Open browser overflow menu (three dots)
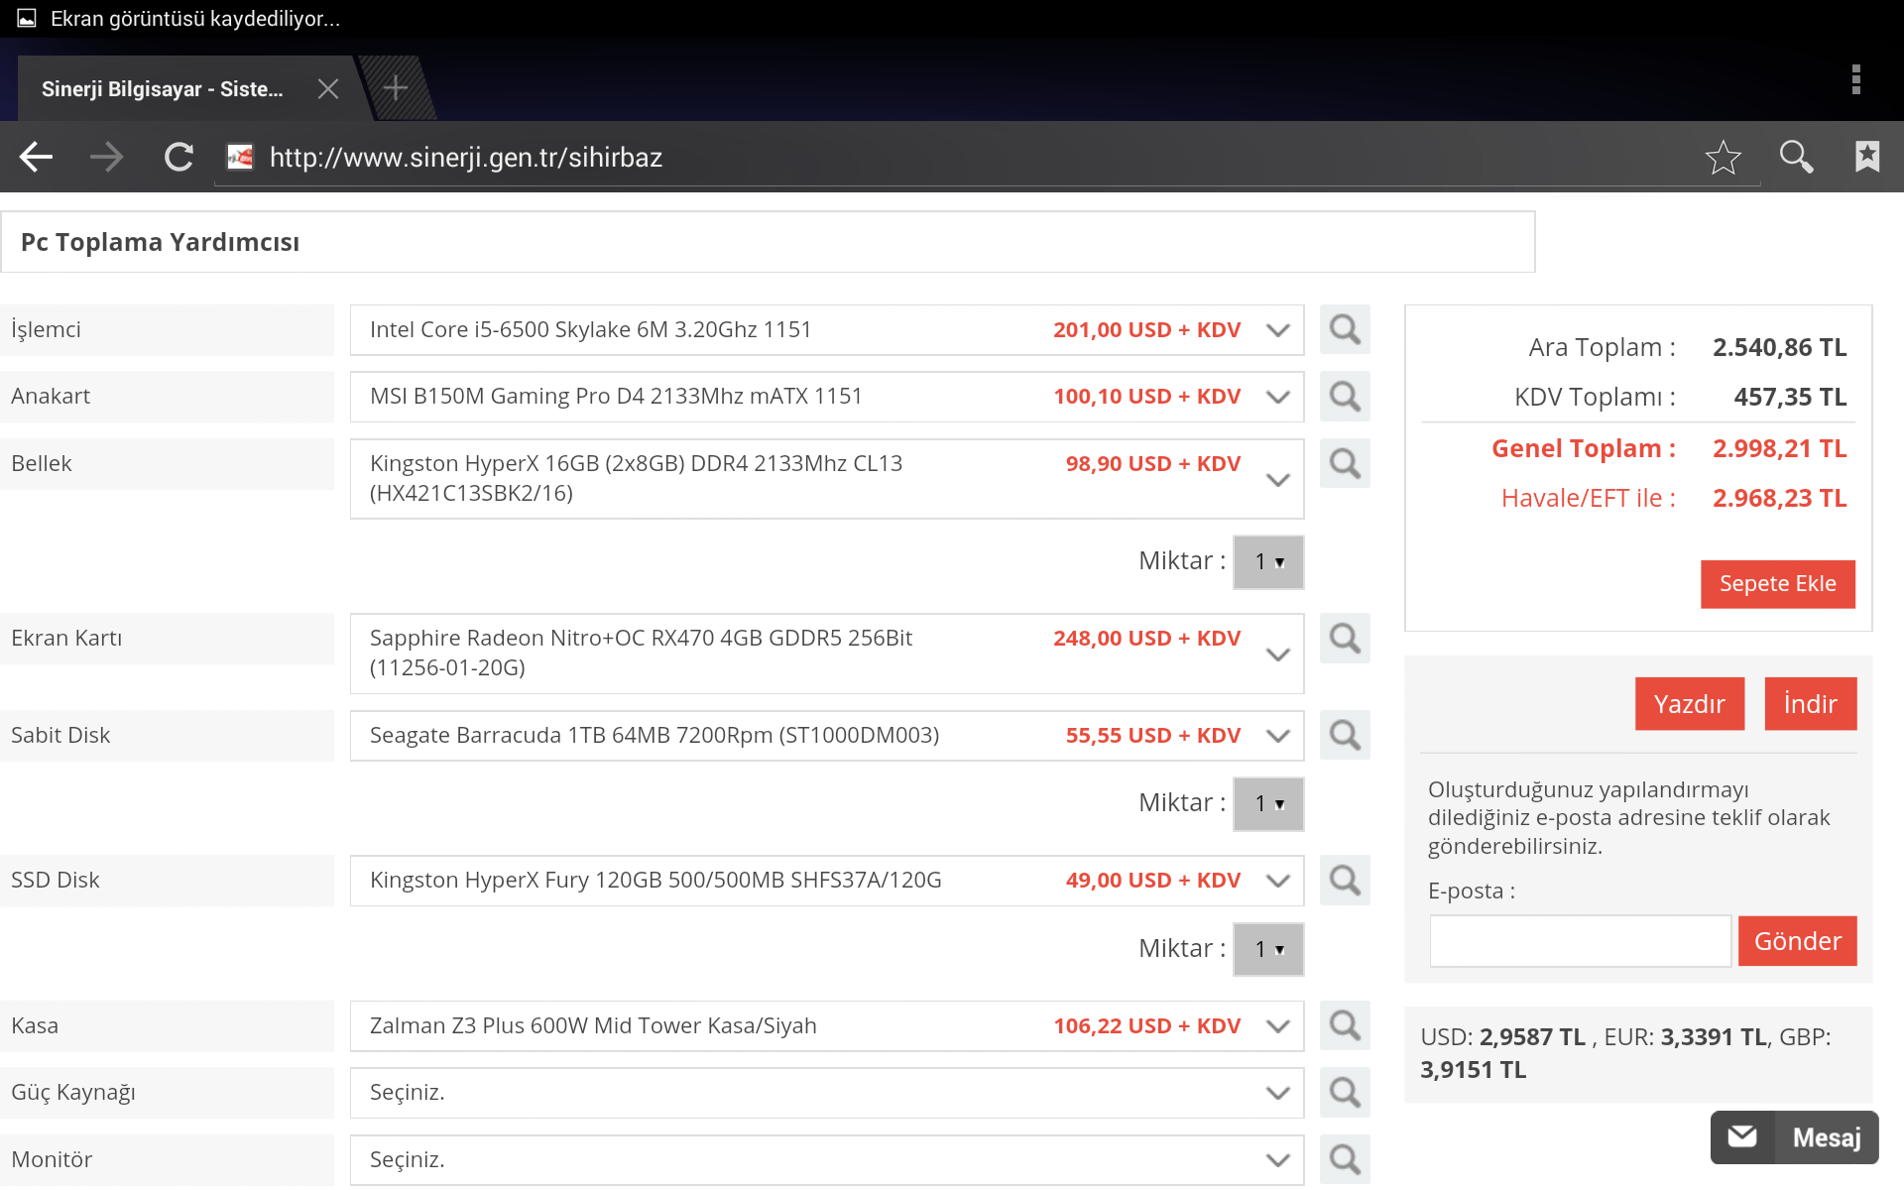 pos(1855,79)
